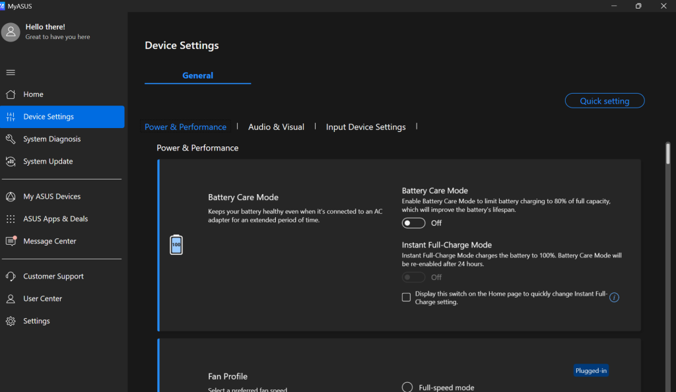Image resolution: width=676 pixels, height=392 pixels.
Task: Open Home via the house icon
Action: coord(11,94)
